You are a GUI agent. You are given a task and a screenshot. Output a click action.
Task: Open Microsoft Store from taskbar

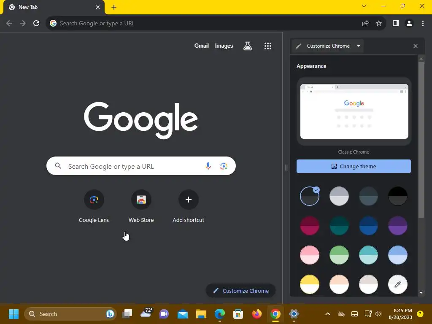click(238, 314)
